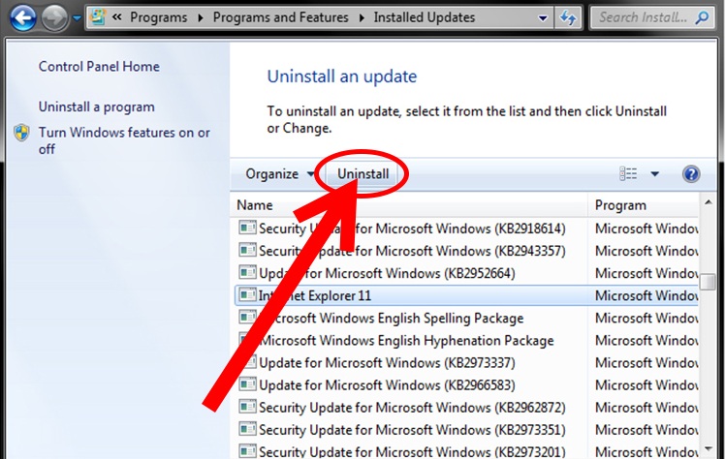Click icon of Update KB2966583
This screenshot has width=725, height=459.
[247, 384]
